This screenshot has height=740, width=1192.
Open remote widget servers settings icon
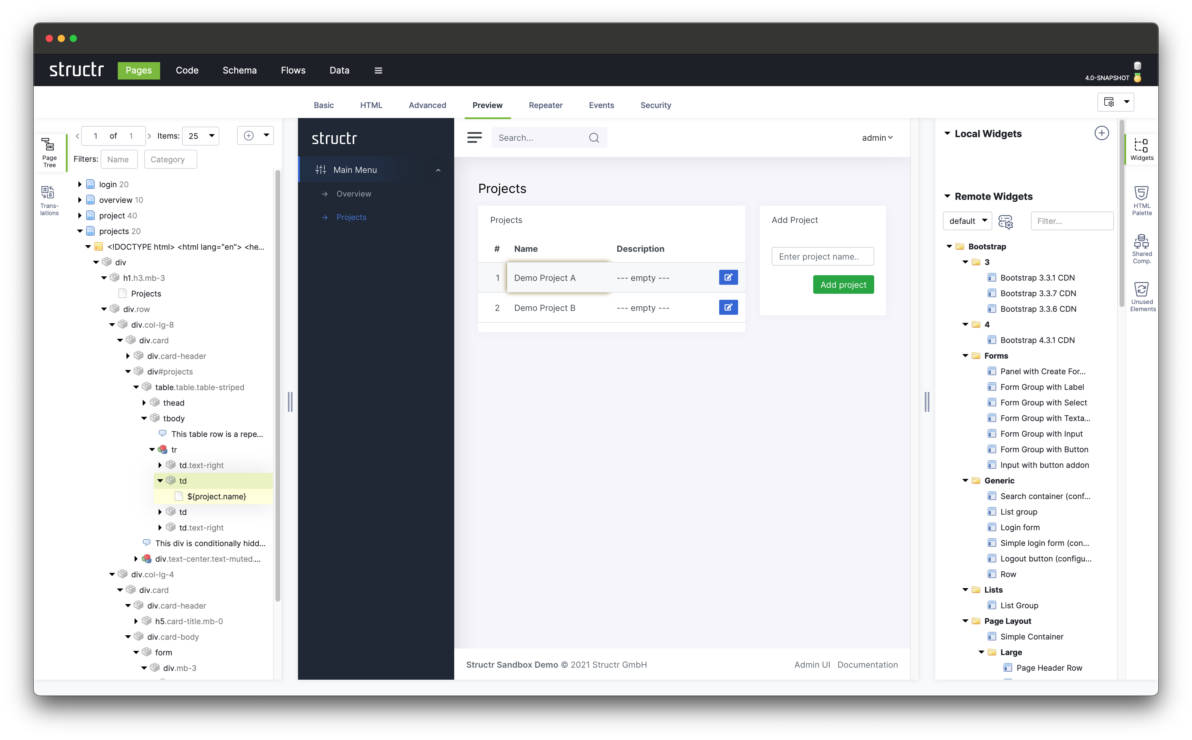click(x=1005, y=222)
